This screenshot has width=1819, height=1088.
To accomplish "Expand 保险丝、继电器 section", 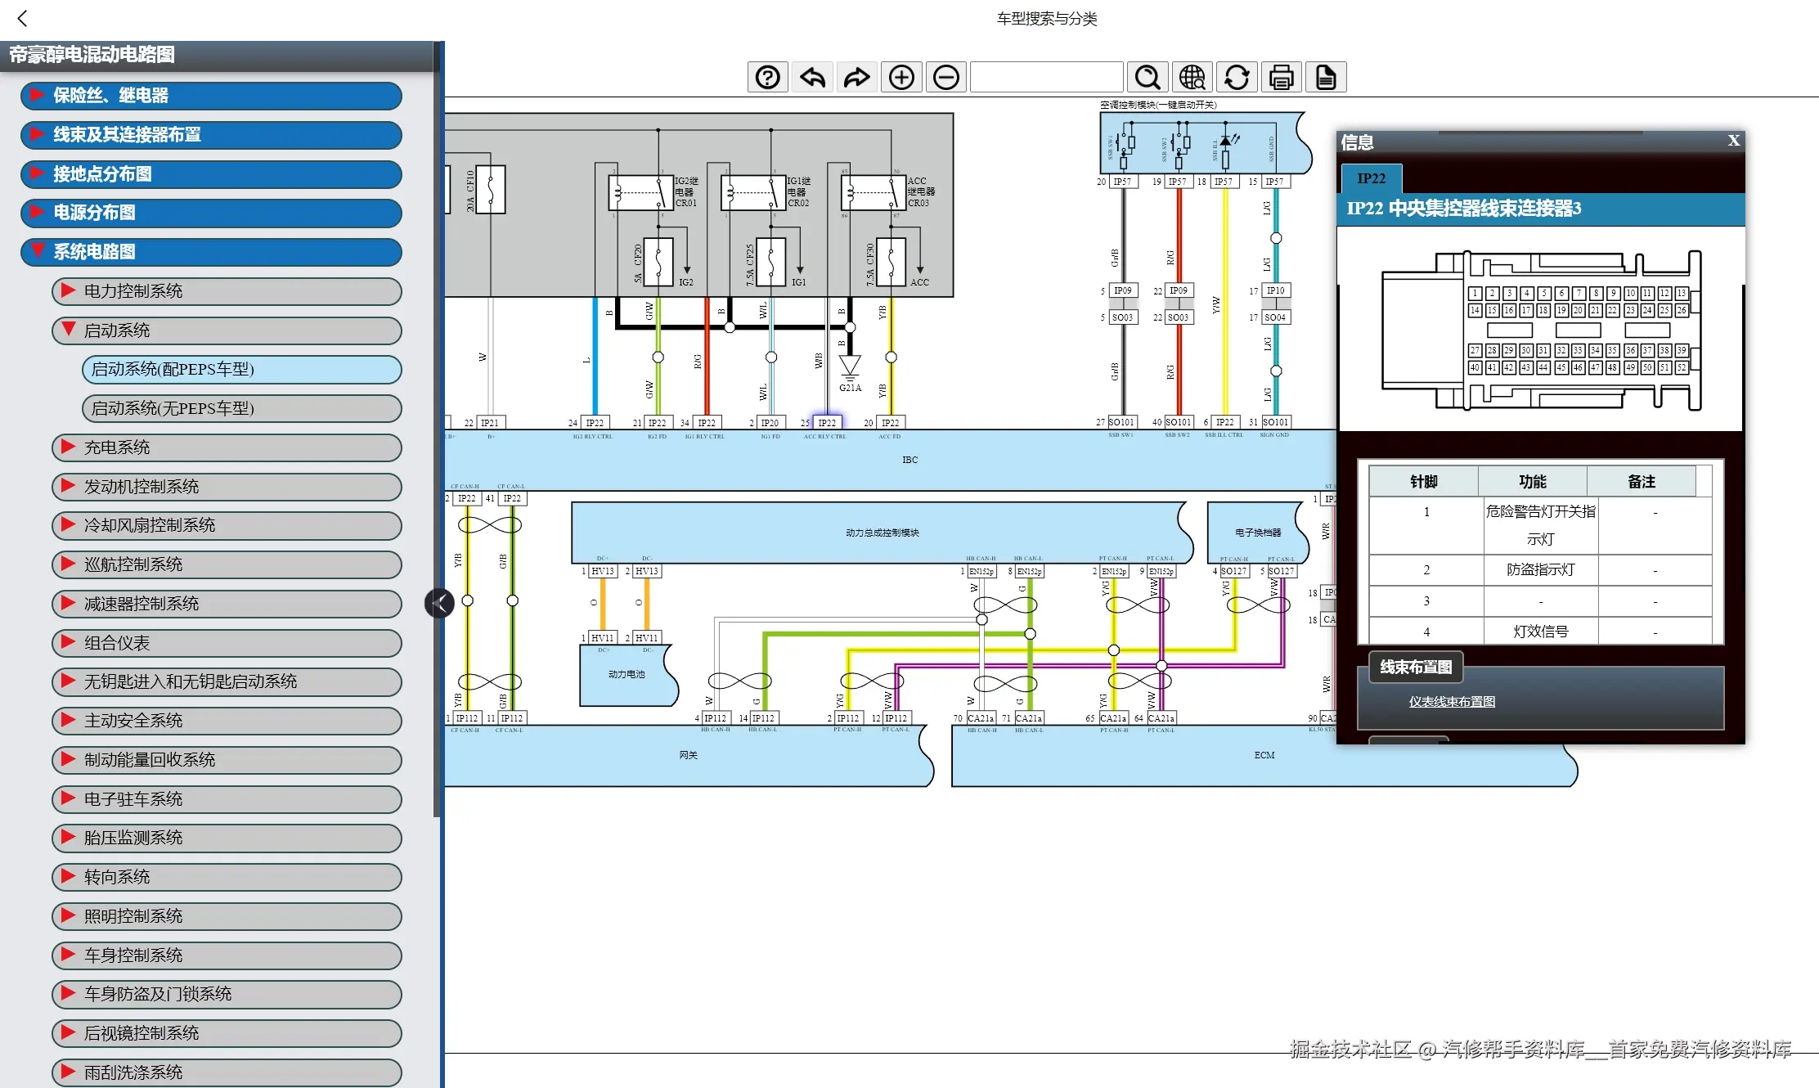I will pos(211,96).
